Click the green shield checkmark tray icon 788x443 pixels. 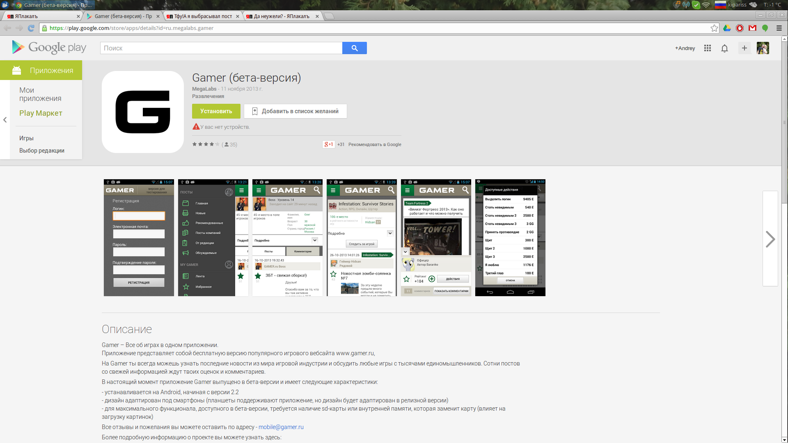[x=696, y=5]
